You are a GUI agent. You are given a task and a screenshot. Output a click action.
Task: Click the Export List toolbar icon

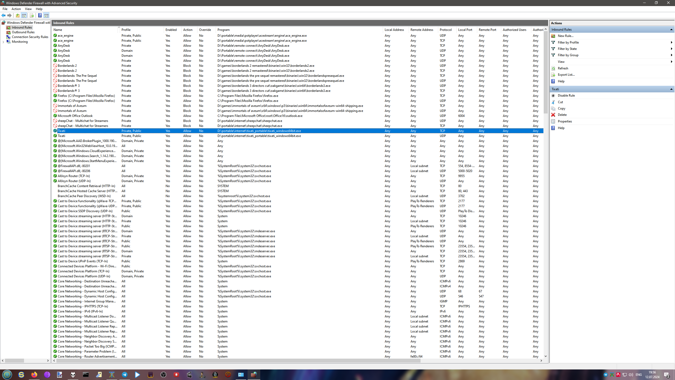32,15
